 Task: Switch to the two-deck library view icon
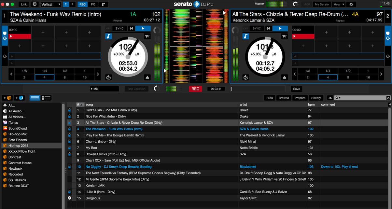click(x=46, y=98)
